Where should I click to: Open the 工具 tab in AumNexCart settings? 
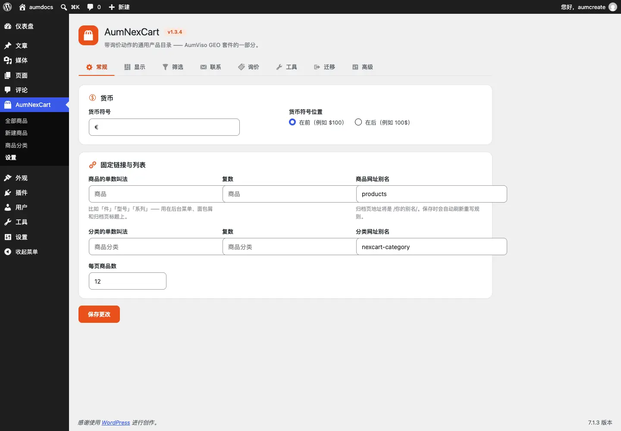286,67
